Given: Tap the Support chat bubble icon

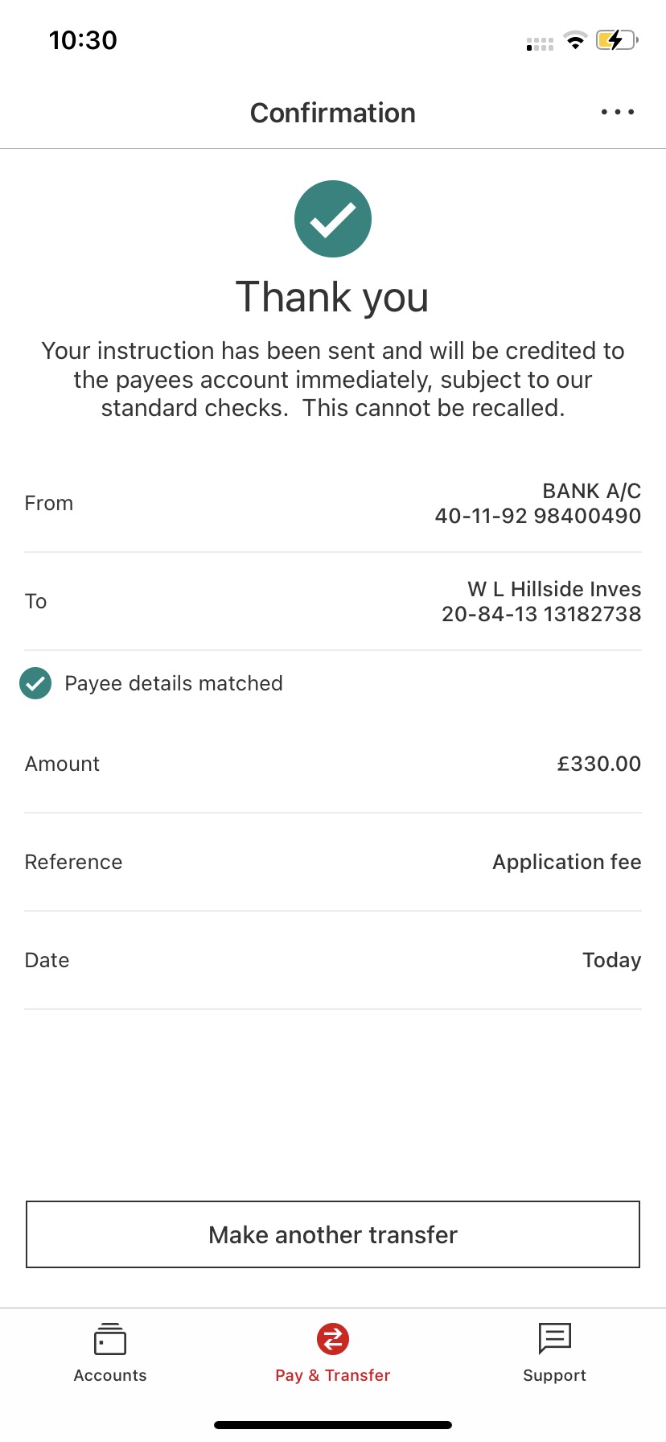Looking at the screenshot, I should pos(554,1339).
